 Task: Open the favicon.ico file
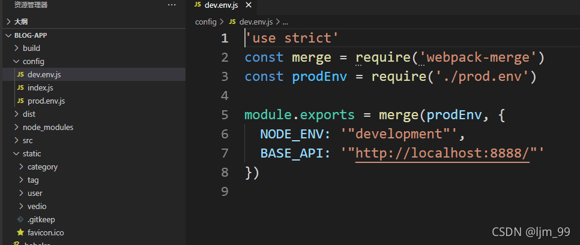tap(94, 232)
